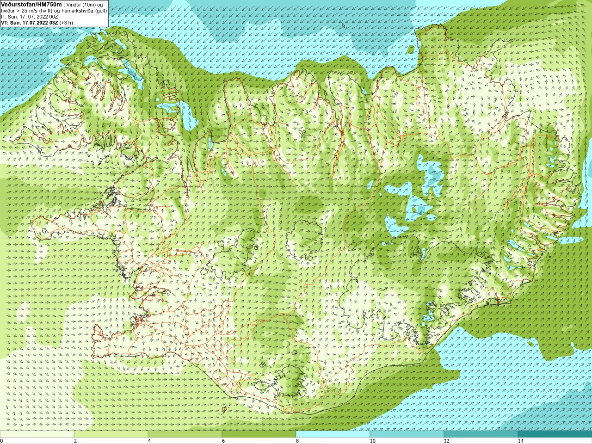The height and width of the screenshot is (444, 592).
Task: Click the '0' scale label
Action: pyautogui.click(x=2, y=441)
